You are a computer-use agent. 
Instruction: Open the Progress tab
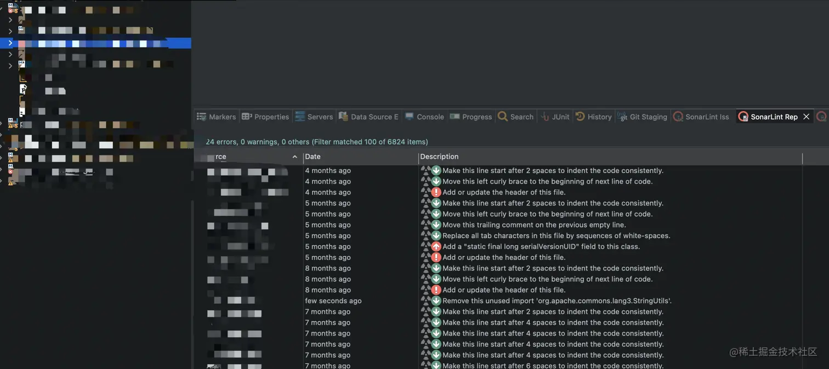click(x=471, y=117)
